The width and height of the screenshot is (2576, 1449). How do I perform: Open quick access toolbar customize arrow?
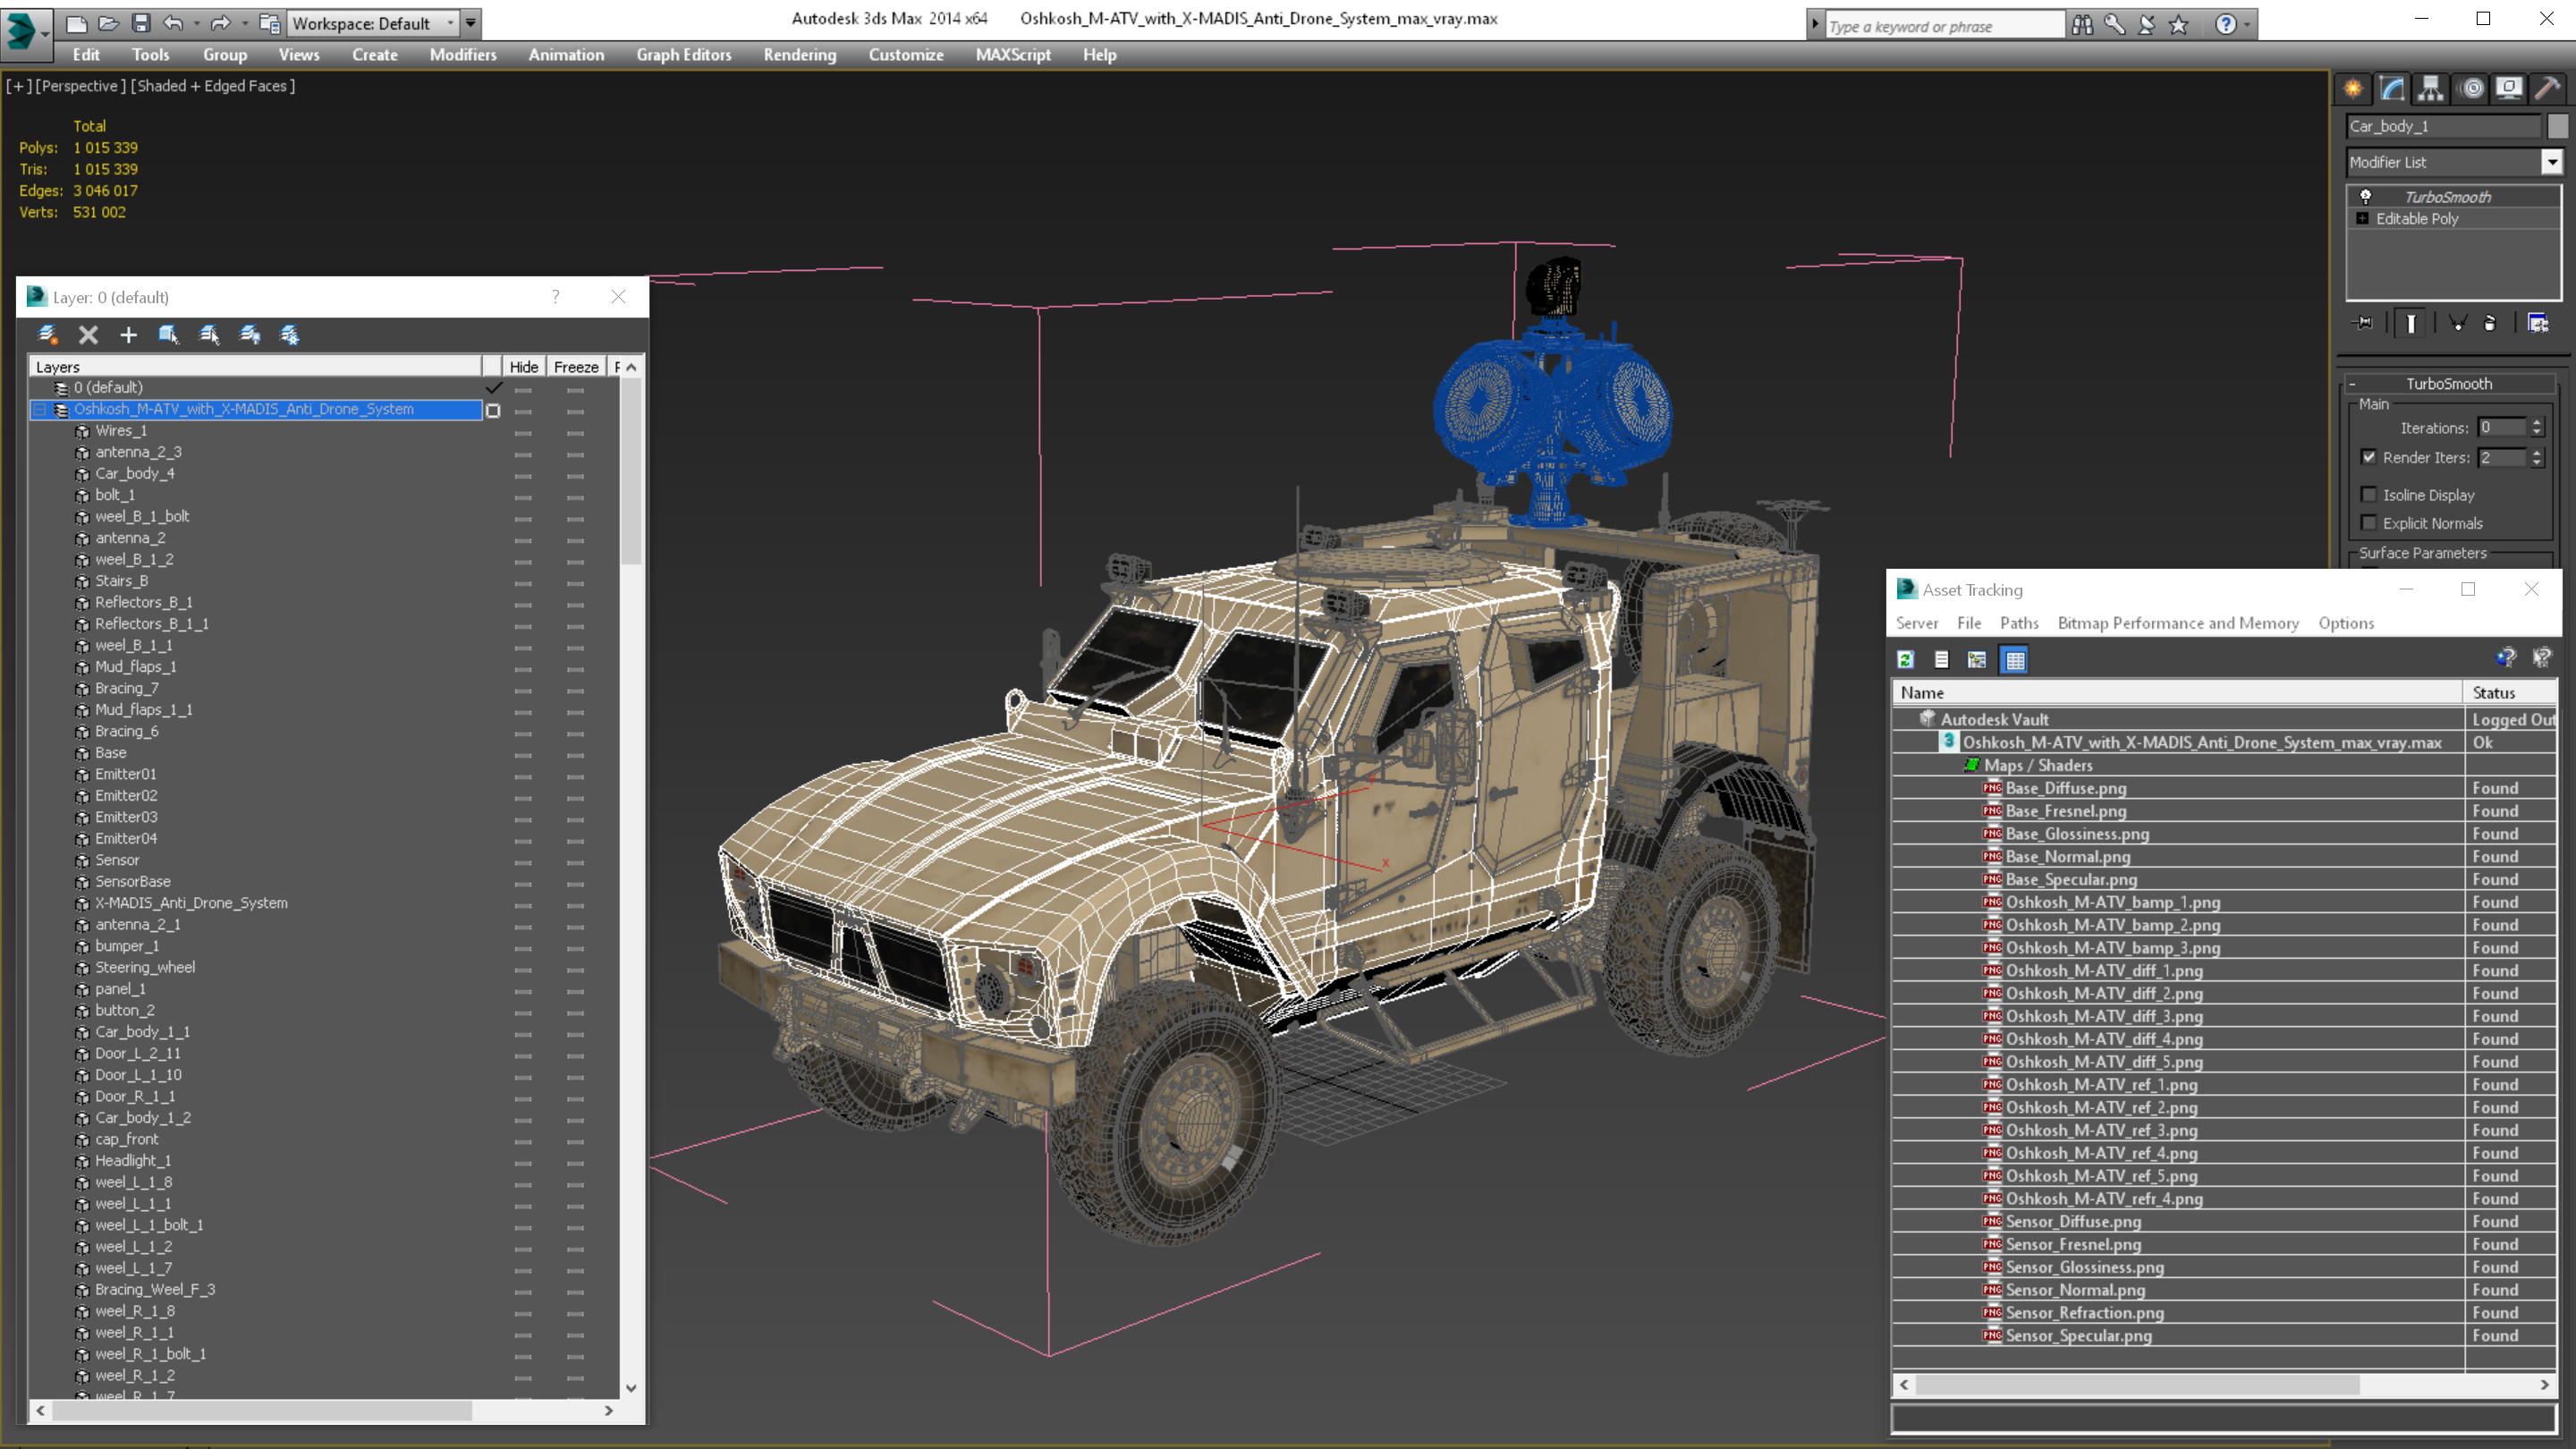(470, 23)
